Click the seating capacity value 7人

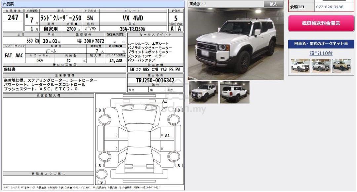click(x=99, y=51)
